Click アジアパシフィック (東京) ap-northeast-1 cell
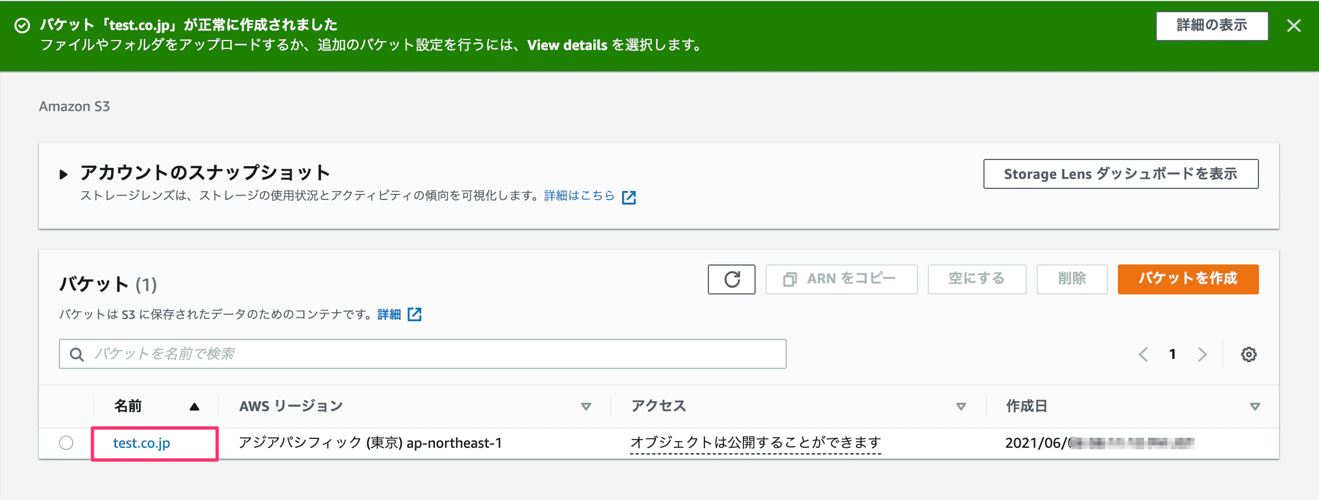 click(x=370, y=443)
